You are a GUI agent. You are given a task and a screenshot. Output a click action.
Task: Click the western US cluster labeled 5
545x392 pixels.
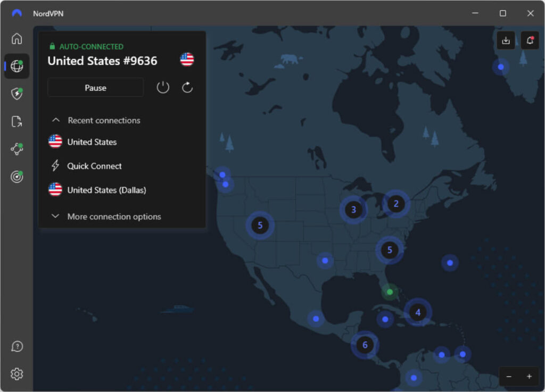coord(260,226)
